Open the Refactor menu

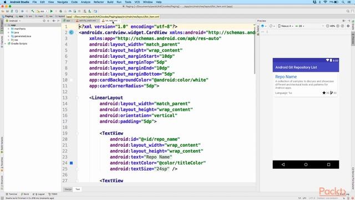pos(99,2)
